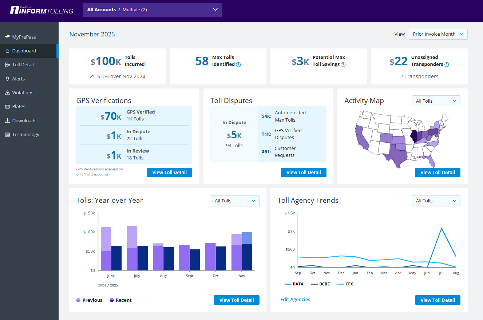Open Violations from the sidebar icon
The height and width of the screenshot is (320, 483).
click(x=8, y=92)
